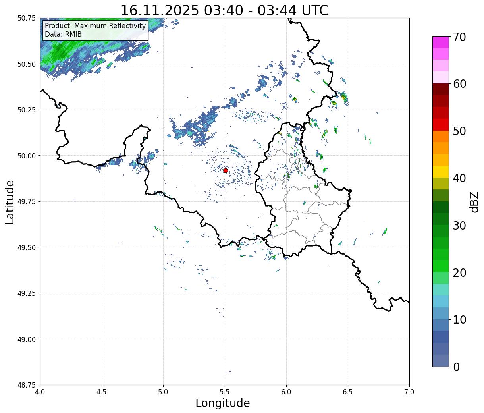484x413 pixels.
Task: Click the colorbar tick label 20
Action: 459,272
